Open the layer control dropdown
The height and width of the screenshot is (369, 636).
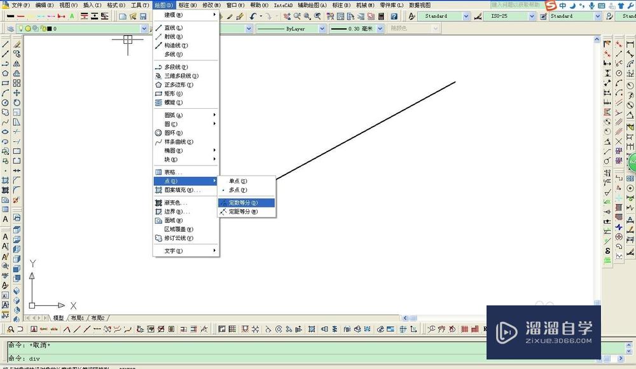(144, 28)
